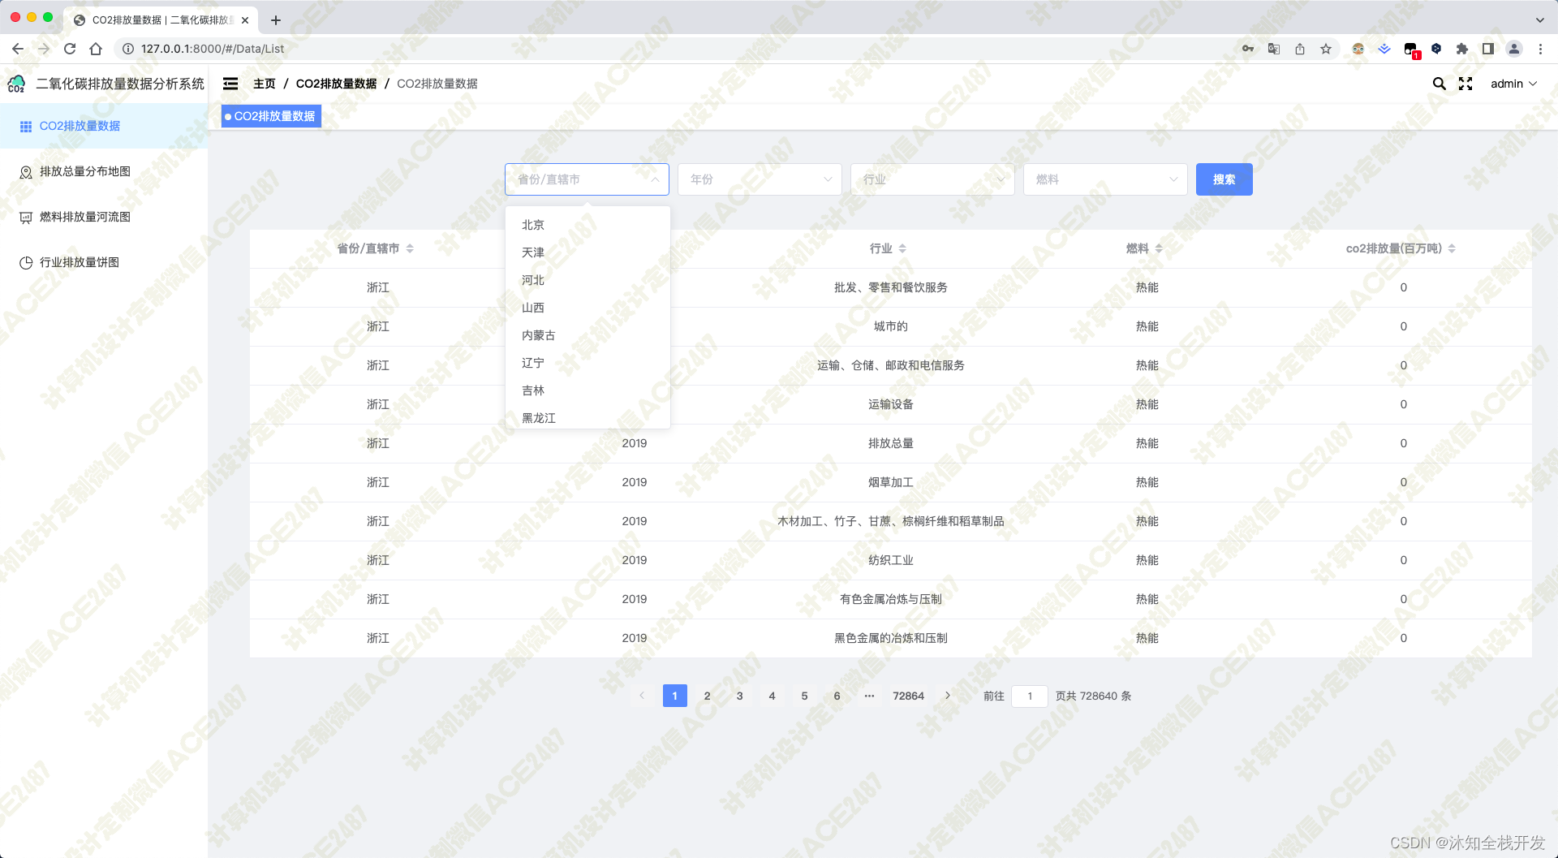1558x858 pixels.
Task: Click 有色金属冶炼与压制 cell
Action: [891, 599]
